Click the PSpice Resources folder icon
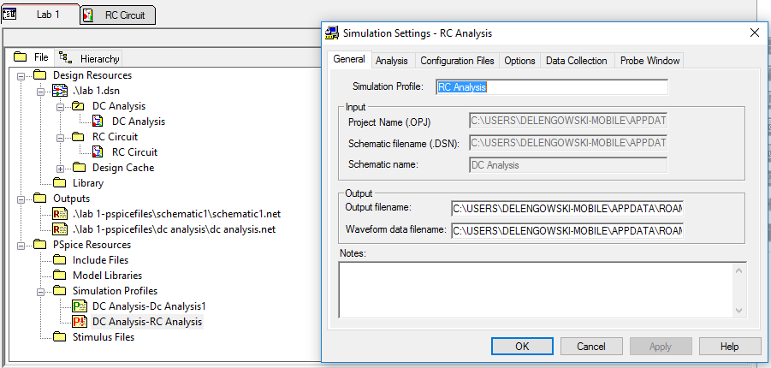 coord(39,245)
